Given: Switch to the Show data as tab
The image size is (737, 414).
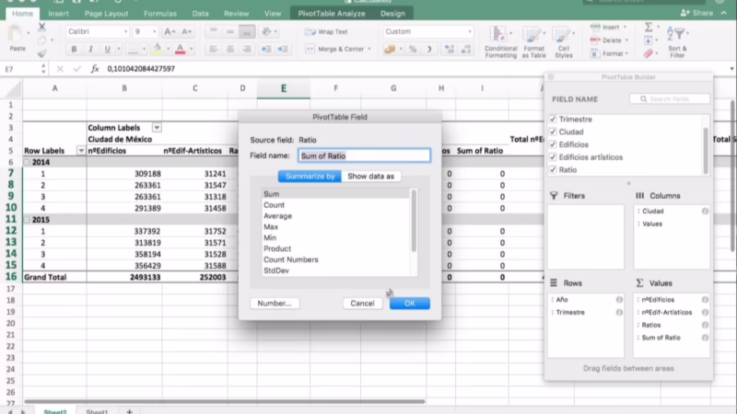Looking at the screenshot, I should [370, 176].
